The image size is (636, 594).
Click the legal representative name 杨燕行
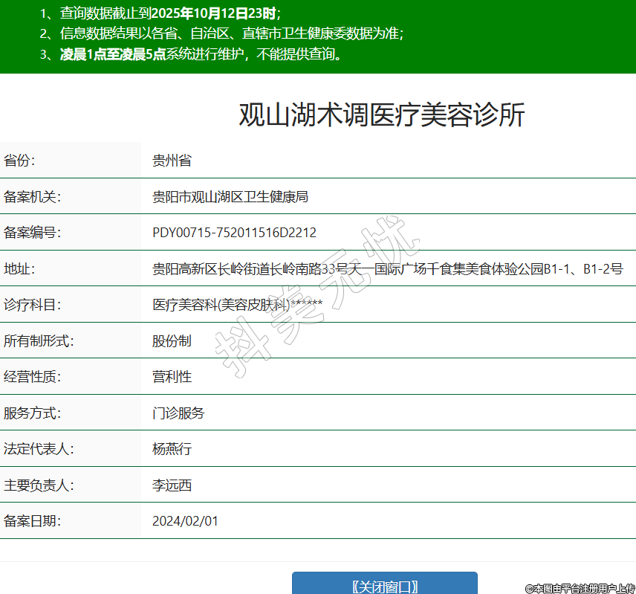(x=172, y=449)
